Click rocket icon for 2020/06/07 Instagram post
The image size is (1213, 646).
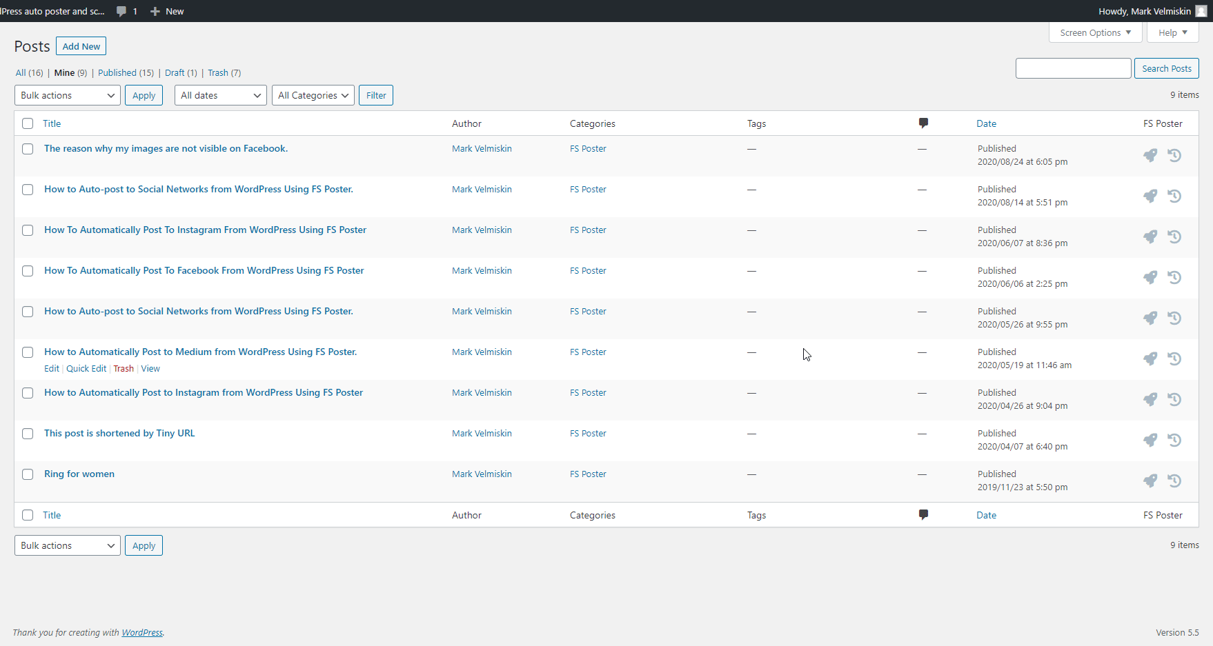(1150, 236)
